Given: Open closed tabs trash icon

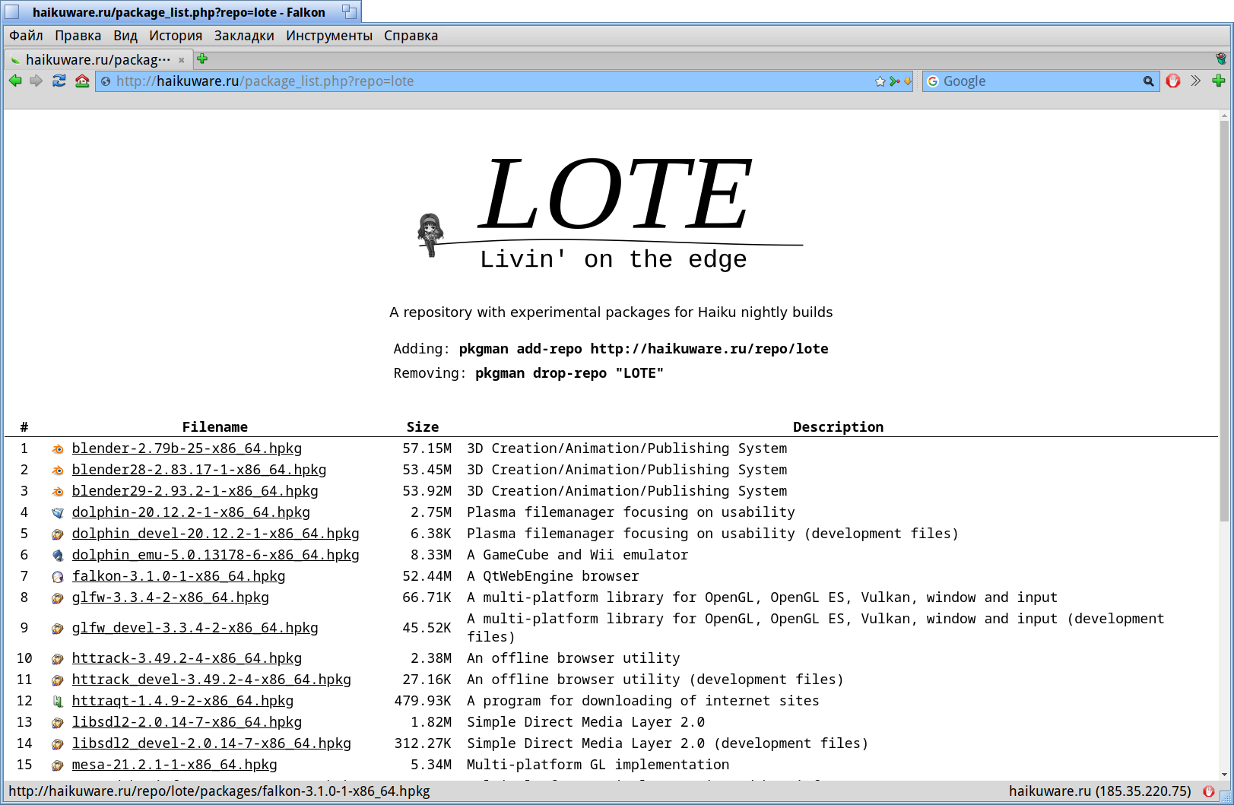Looking at the screenshot, I should (x=1221, y=59).
